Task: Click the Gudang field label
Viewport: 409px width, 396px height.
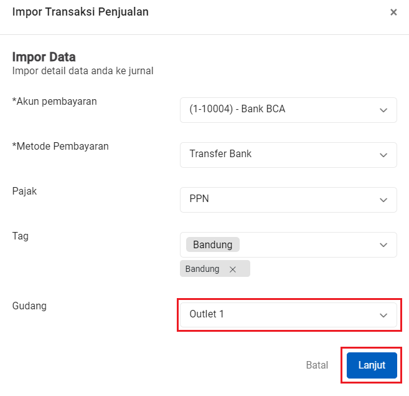Action: click(x=29, y=306)
